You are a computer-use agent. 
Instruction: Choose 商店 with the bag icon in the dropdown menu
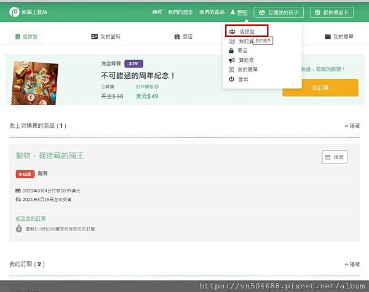(238, 50)
